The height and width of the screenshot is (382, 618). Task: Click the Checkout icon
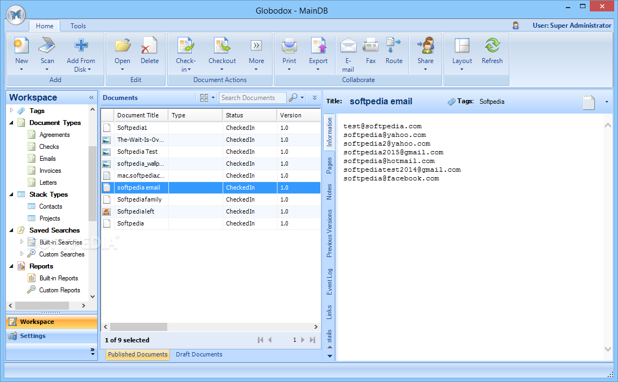pos(222,46)
